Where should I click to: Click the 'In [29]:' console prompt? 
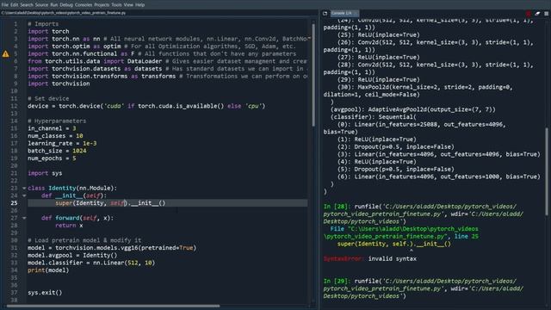pos(337,282)
